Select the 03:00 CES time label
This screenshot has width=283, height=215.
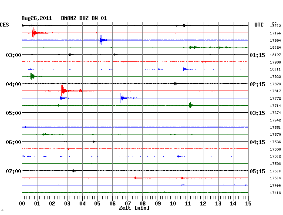click(13, 55)
